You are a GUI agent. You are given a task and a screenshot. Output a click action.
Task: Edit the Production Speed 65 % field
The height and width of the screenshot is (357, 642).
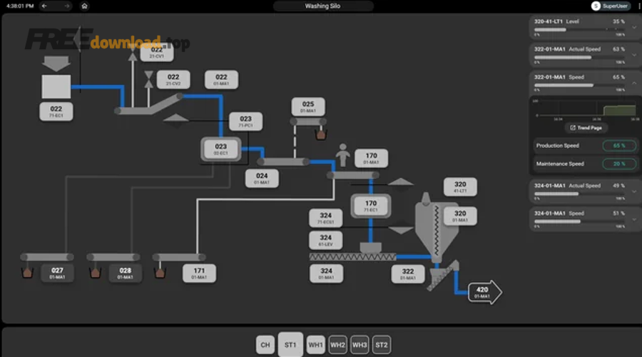[x=619, y=146]
